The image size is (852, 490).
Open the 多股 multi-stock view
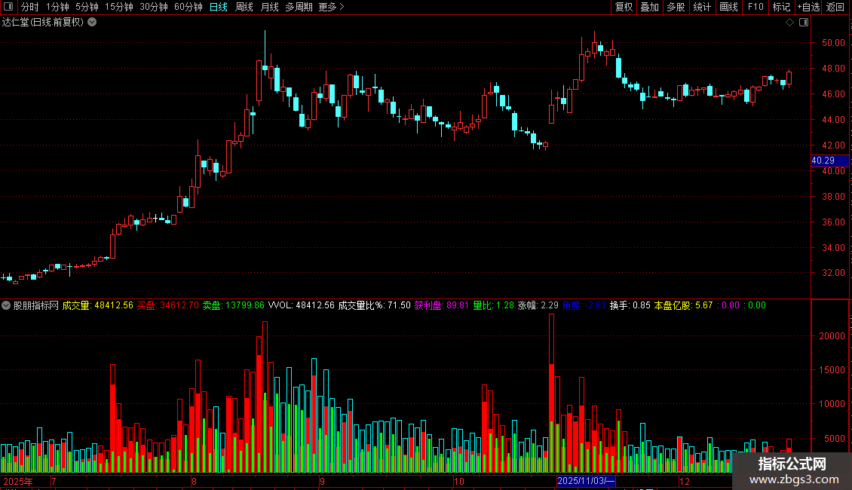[x=676, y=7]
